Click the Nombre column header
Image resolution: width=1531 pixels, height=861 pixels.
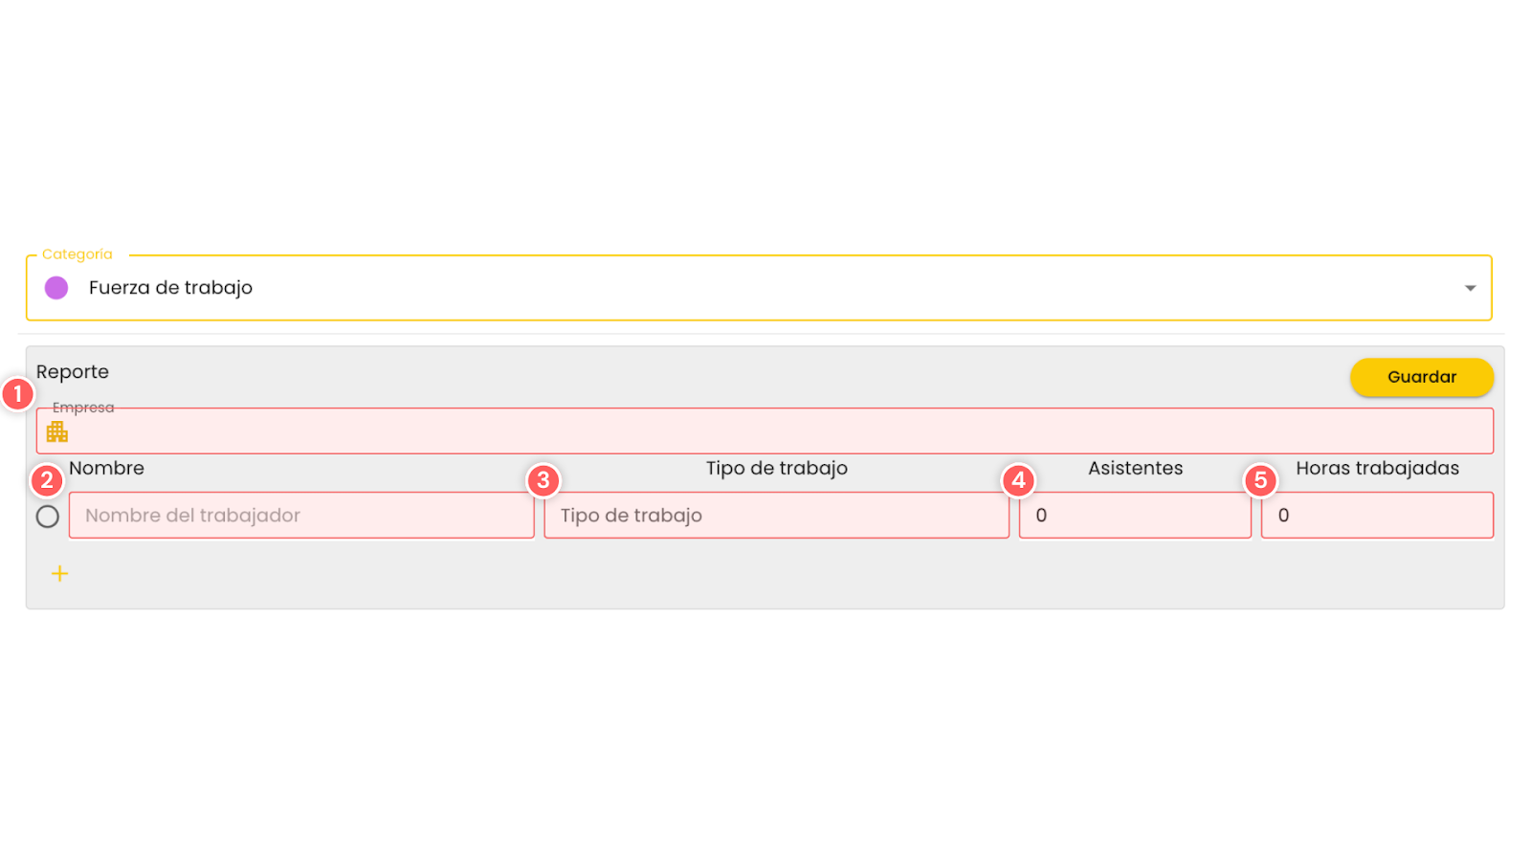tap(106, 468)
